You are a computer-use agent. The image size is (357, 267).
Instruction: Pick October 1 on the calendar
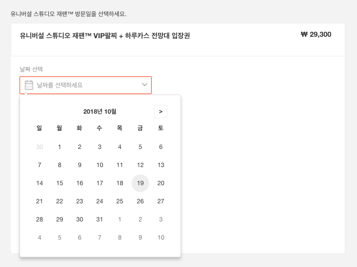point(60,147)
